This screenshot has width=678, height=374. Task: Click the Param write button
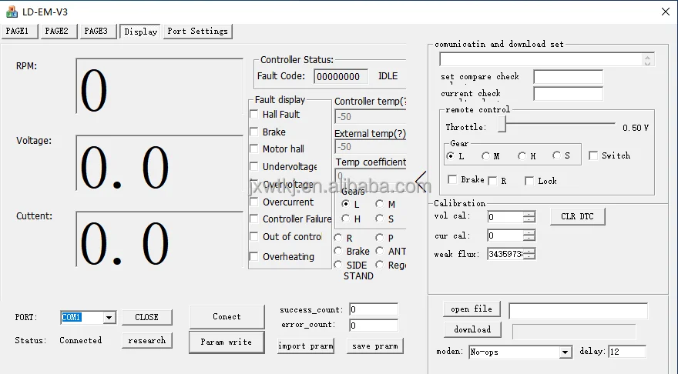[227, 342]
